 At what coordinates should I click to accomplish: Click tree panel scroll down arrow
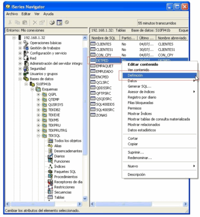click(85, 199)
